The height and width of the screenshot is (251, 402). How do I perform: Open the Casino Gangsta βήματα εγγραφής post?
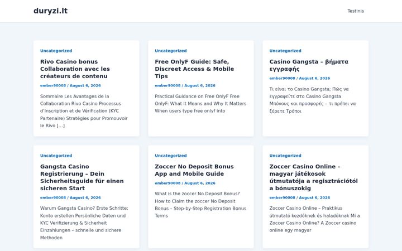click(x=309, y=65)
